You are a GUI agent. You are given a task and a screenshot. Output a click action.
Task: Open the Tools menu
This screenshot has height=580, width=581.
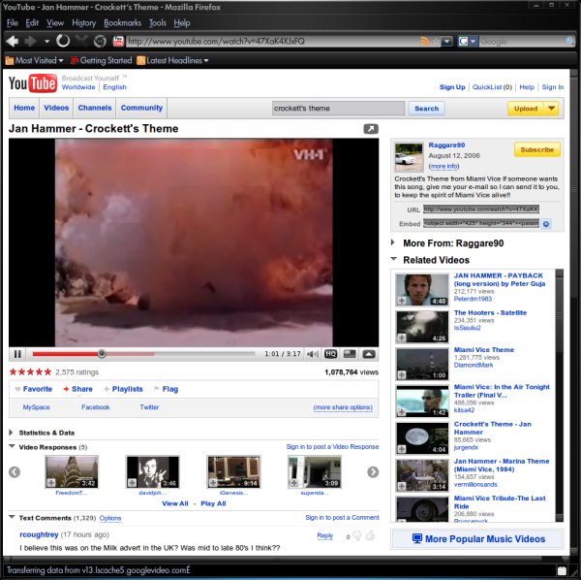[x=158, y=23]
